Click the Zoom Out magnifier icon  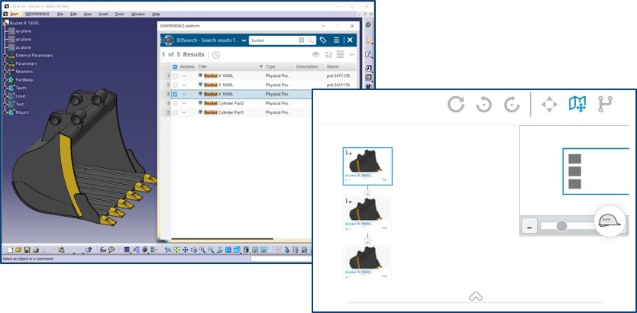(x=211, y=250)
